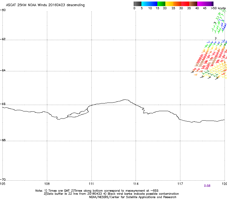Click the longitude label '117'
The image size is (227, 199).
(x=180, y=184)
